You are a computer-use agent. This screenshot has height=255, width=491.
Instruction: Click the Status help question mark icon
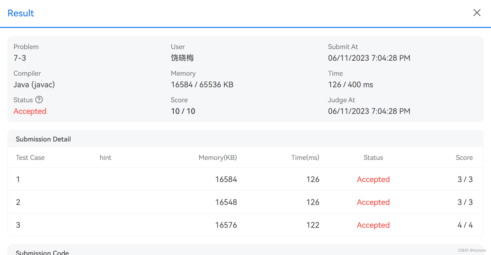tap(39, 100)
